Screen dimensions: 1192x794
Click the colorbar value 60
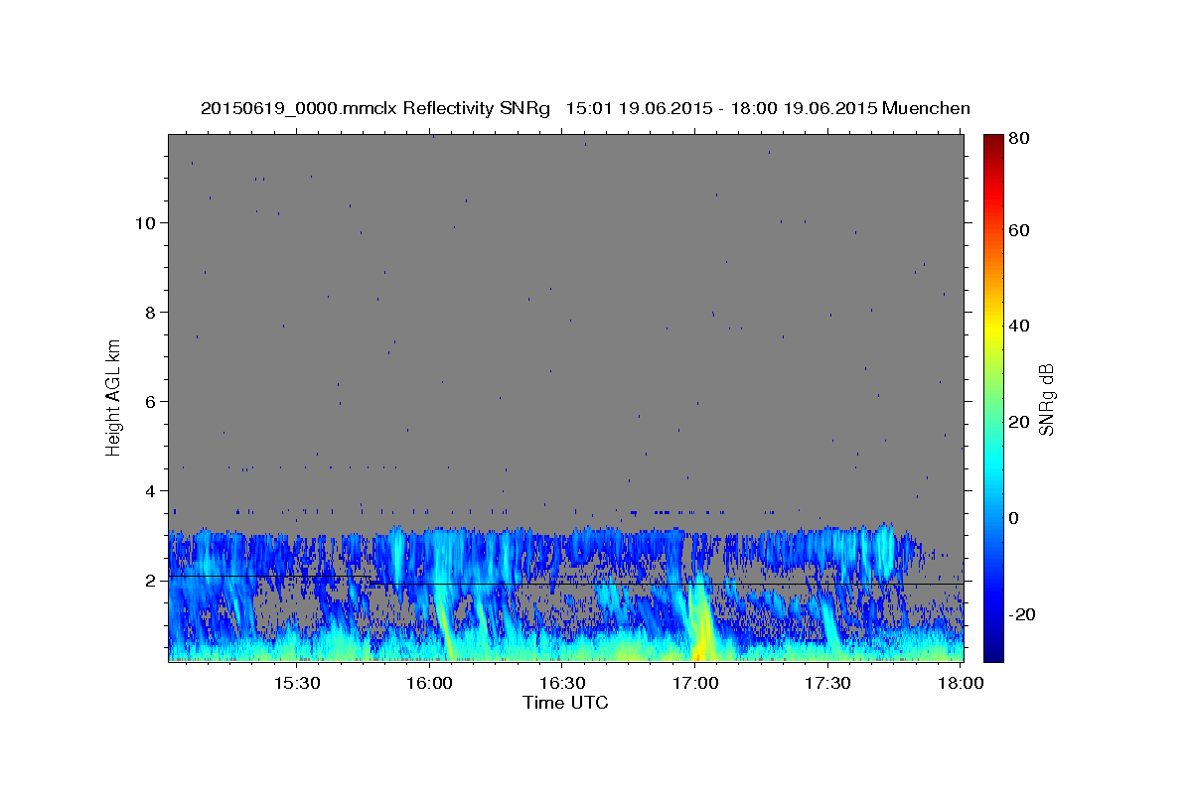(x=1019, y=229)
